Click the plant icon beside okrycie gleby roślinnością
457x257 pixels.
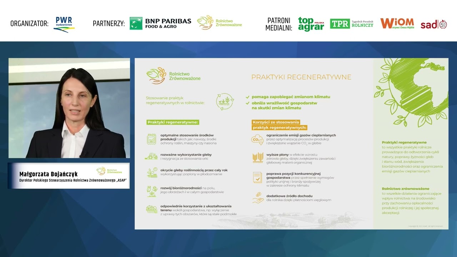pos(152,172)
